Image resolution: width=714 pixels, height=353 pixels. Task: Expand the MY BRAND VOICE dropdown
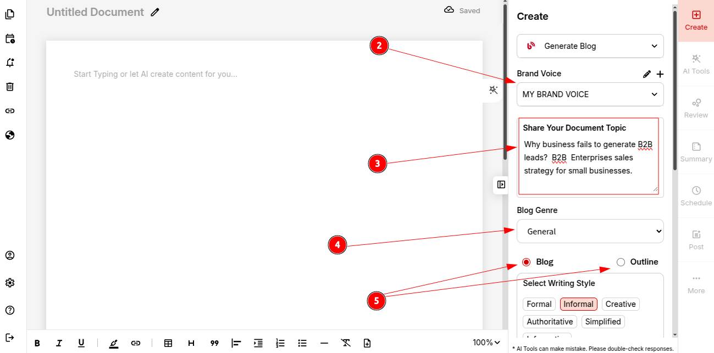[590, 94]
